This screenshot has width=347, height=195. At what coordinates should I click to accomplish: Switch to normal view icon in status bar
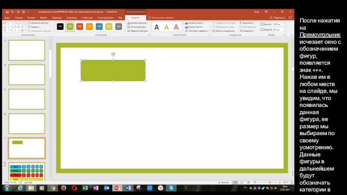pos(235,182)
